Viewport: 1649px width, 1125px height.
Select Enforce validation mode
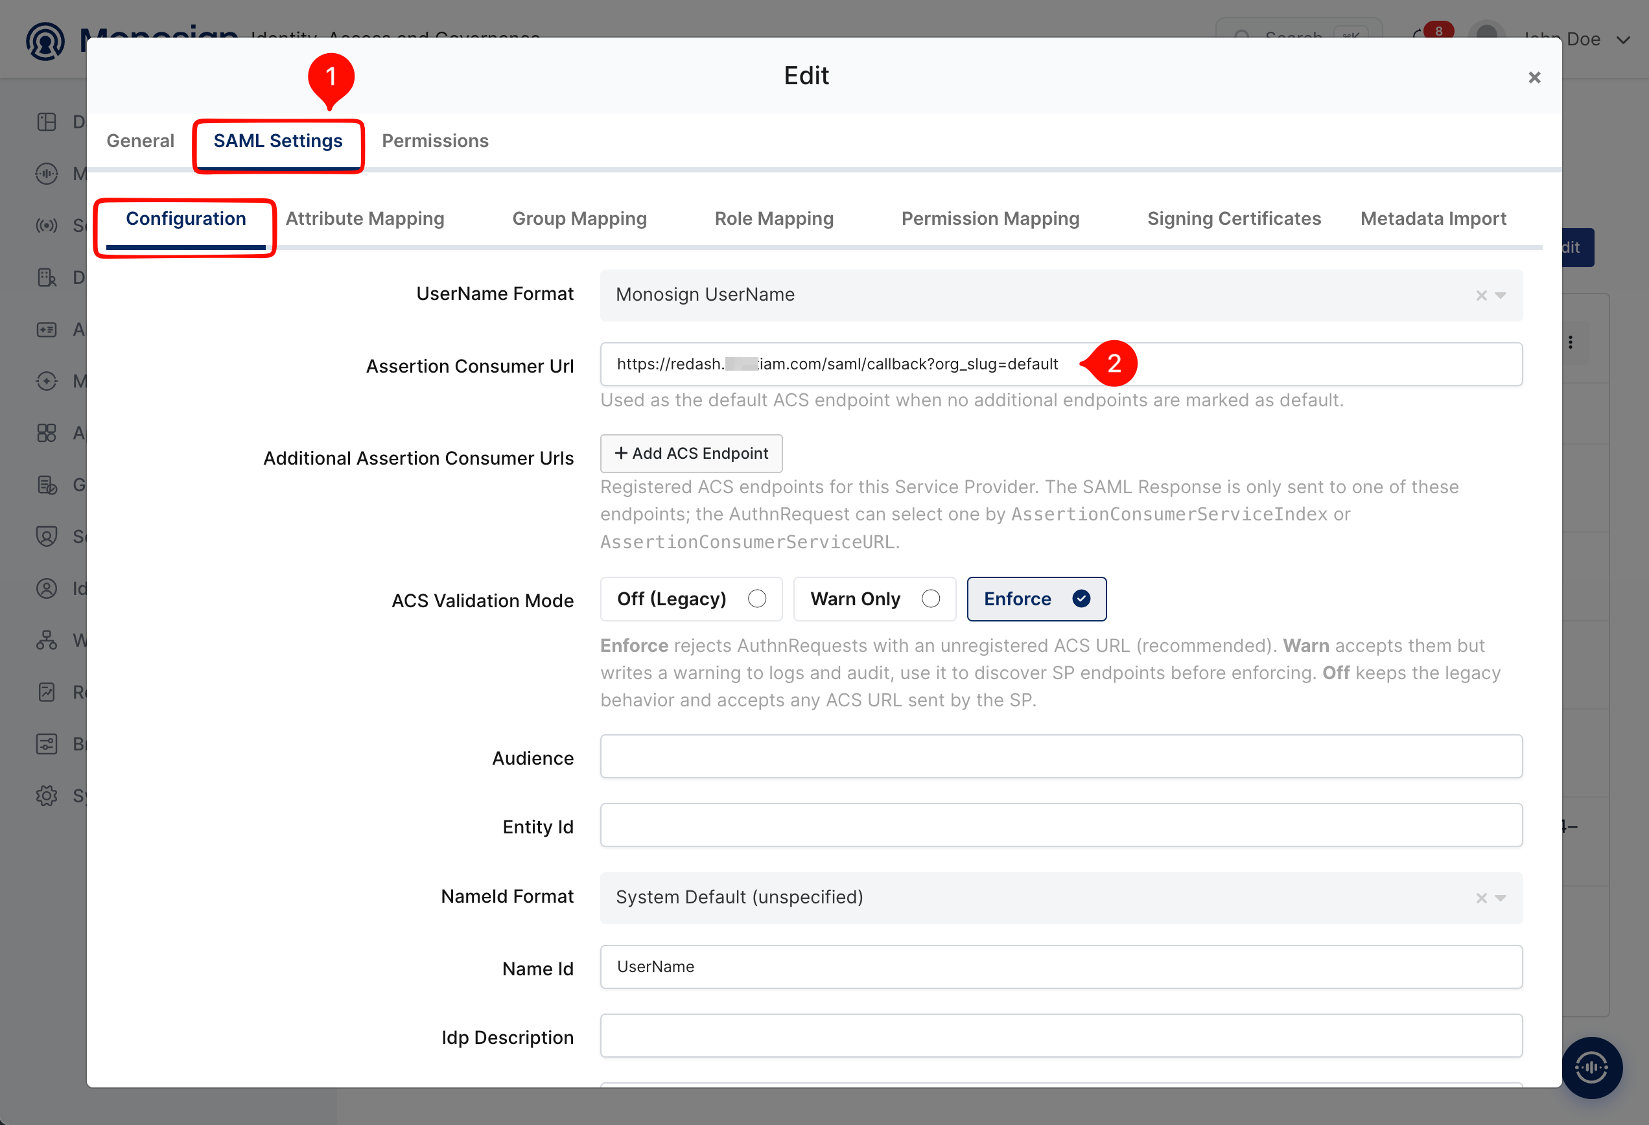(1036, 599)
